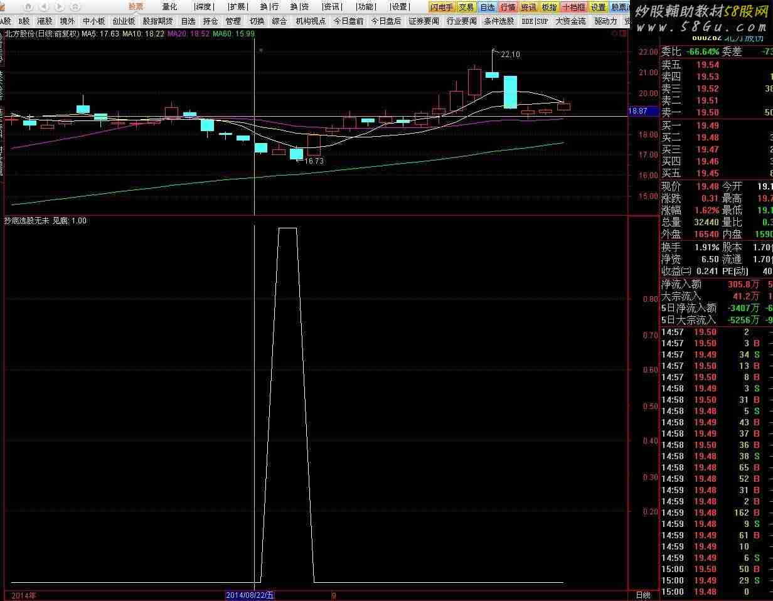Select the 管理 tab
Viewport: 773px width, 601px height.
click(233, 21)
